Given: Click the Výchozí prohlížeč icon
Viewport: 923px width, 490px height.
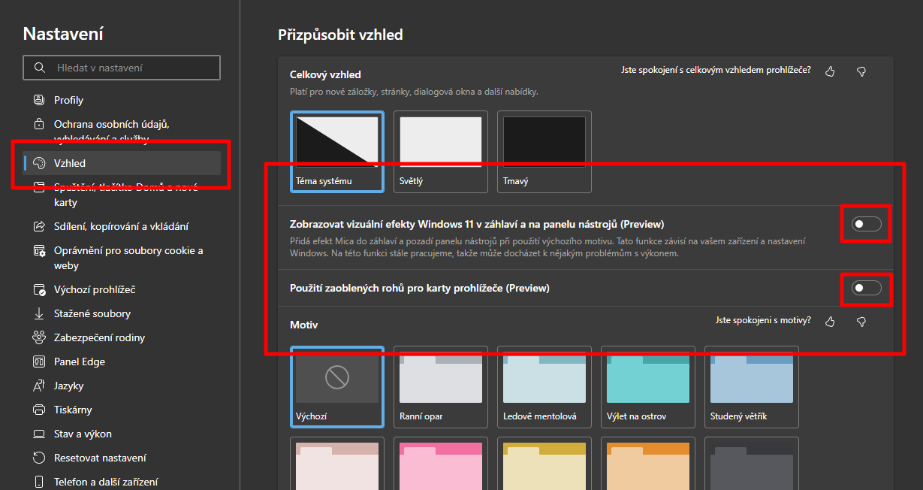Looking at the screenshot, I should (x=40, y=289).
